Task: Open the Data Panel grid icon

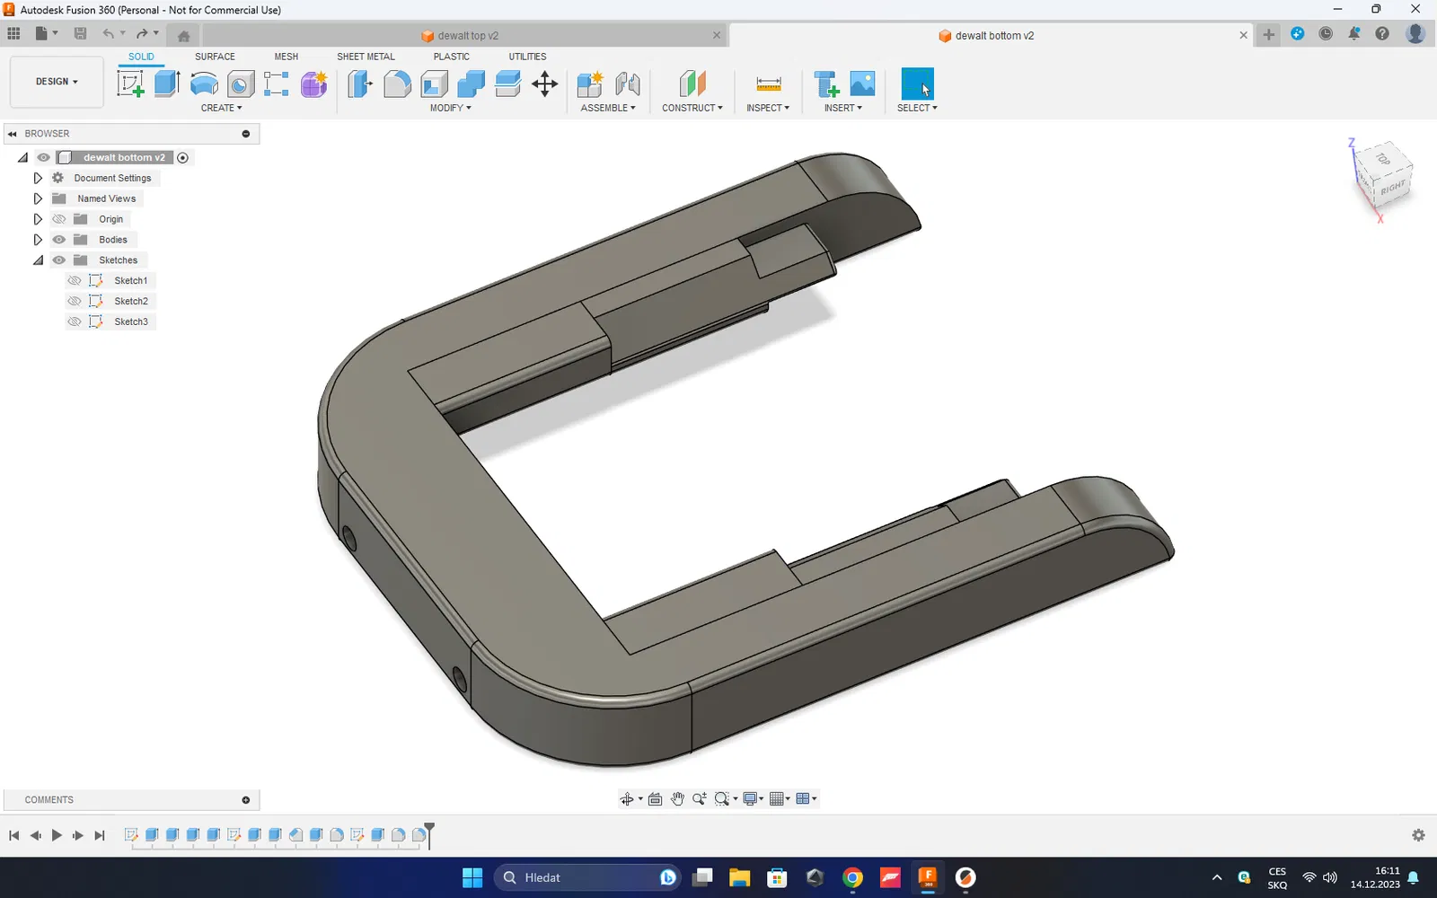Action: coord(13,34)
